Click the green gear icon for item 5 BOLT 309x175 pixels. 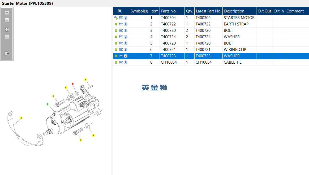tap(116, 43)
